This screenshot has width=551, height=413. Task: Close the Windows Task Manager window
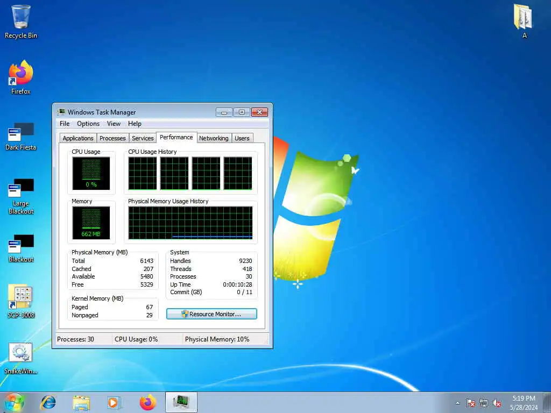pyautogui.click(x=260, y=112)
